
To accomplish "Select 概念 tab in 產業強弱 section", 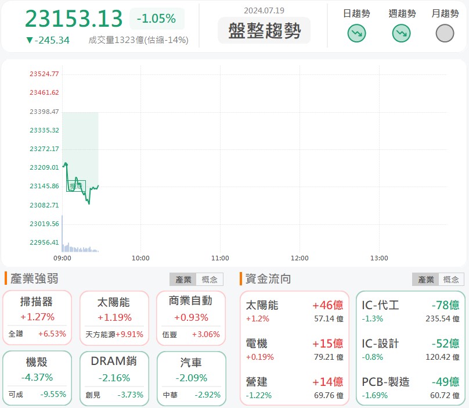I will tap(210, 280).
